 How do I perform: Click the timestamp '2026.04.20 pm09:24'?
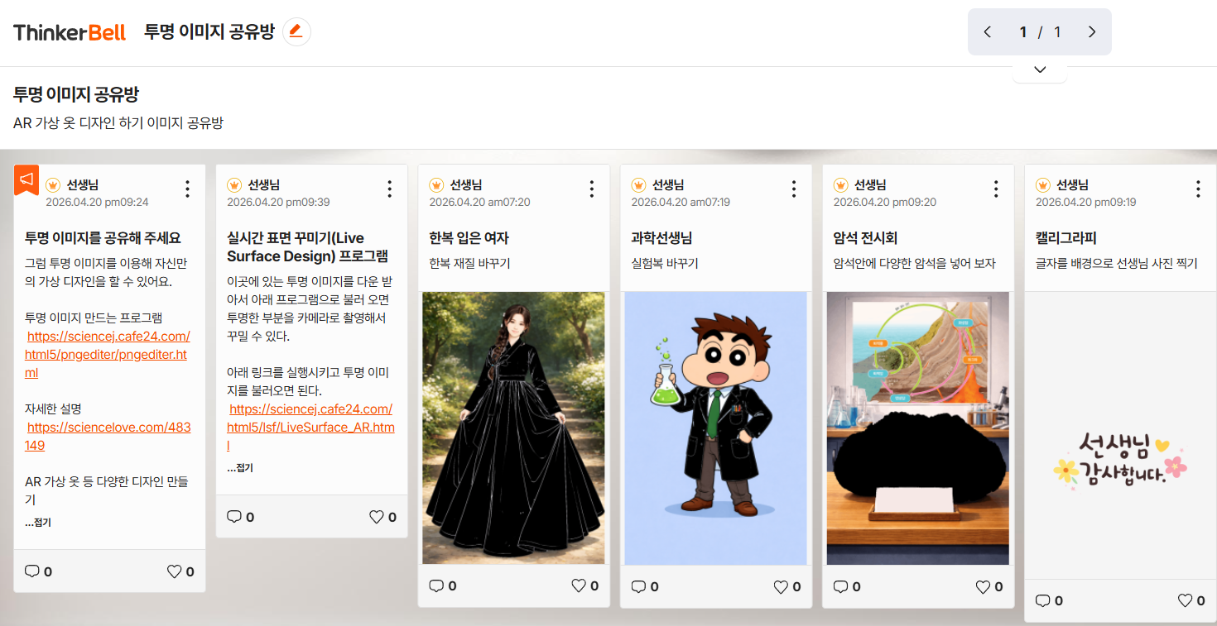98,202
